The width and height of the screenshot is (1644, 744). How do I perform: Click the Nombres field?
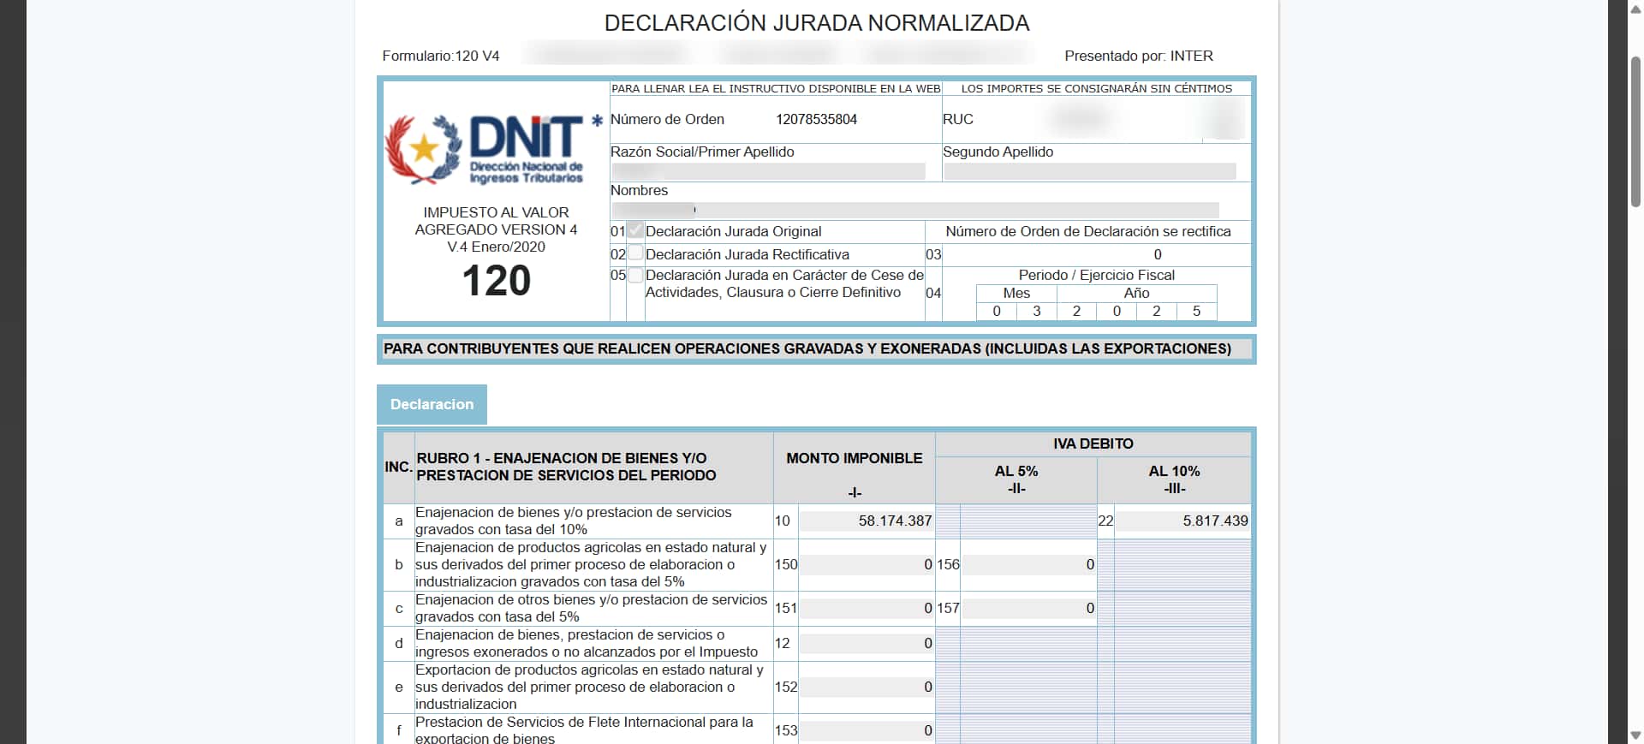915,210
